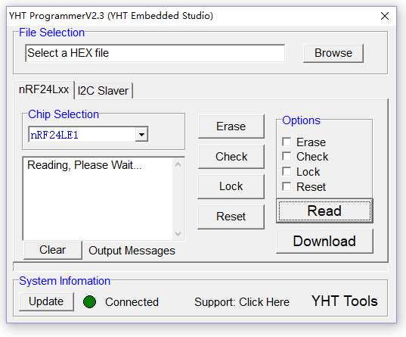Select the nRF24Lxx tab

point(44,89)
